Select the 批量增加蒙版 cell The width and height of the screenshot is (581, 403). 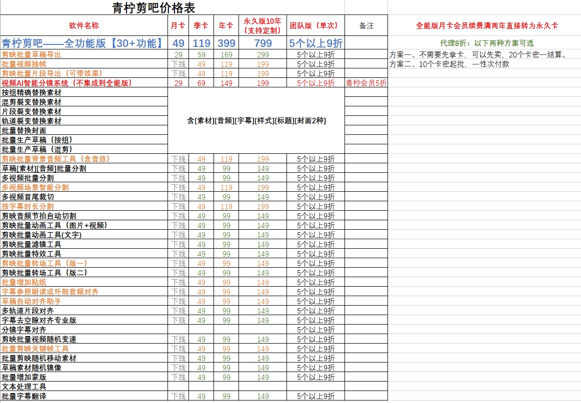tap(84, 378)
